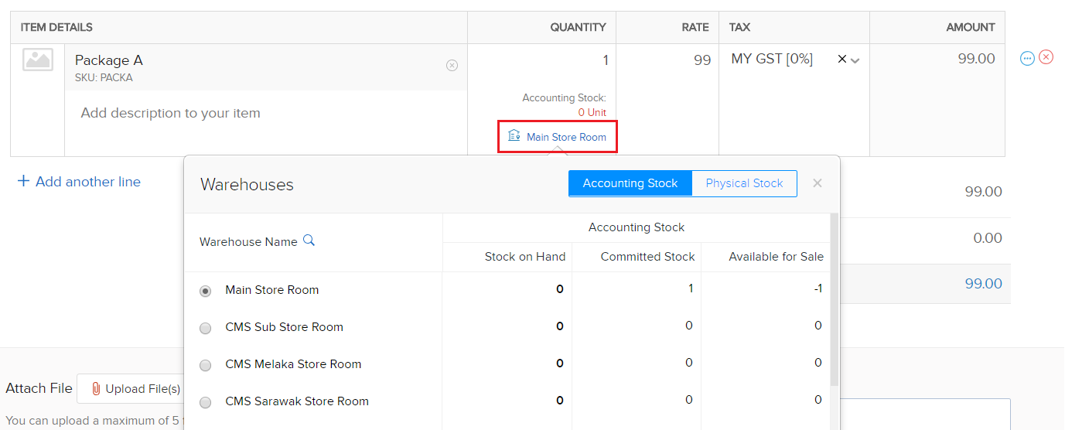The width and height of the screenshot is (1065, 430).
Task: Switch to the Physical Stock tab
Action: point(744,183)
